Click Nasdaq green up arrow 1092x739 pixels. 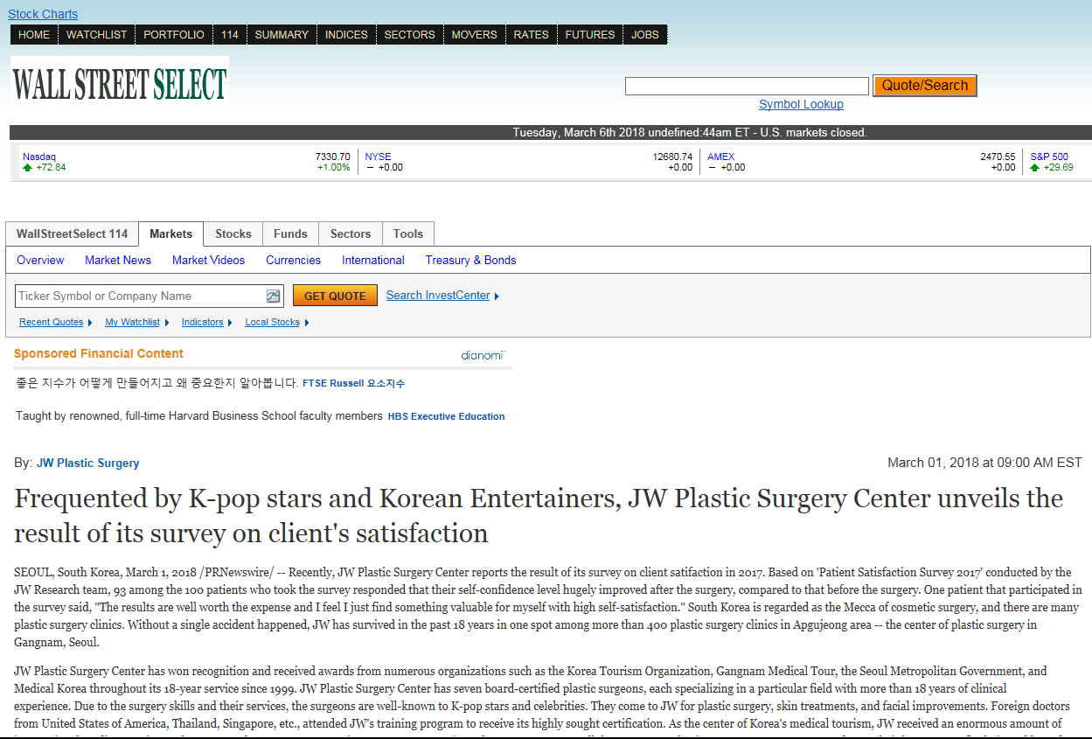coord(28,167)
